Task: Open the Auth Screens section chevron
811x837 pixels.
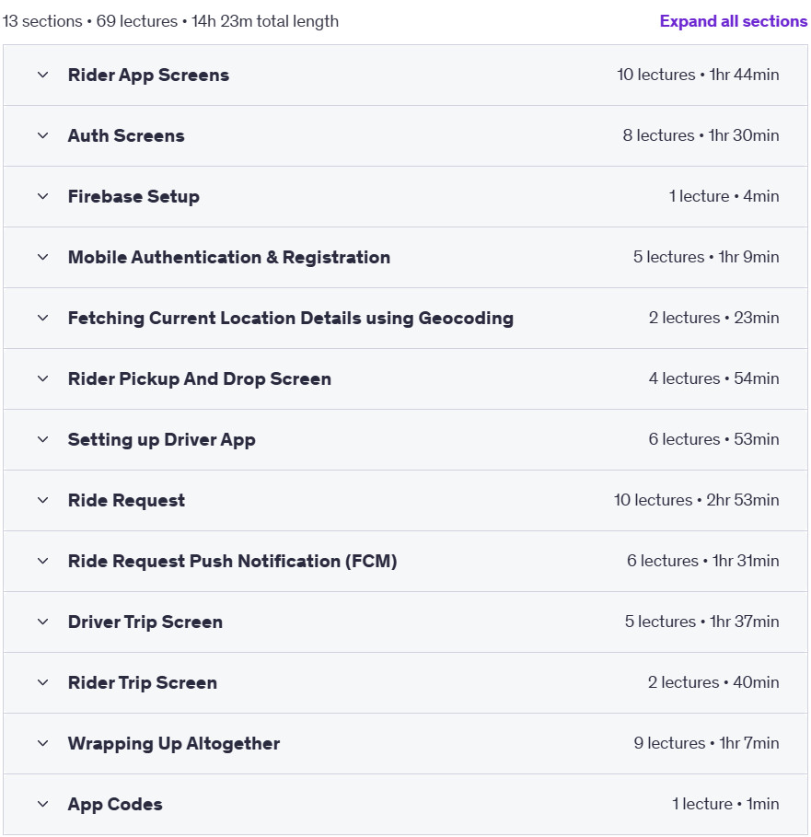Action: click(x=43, y=135)
